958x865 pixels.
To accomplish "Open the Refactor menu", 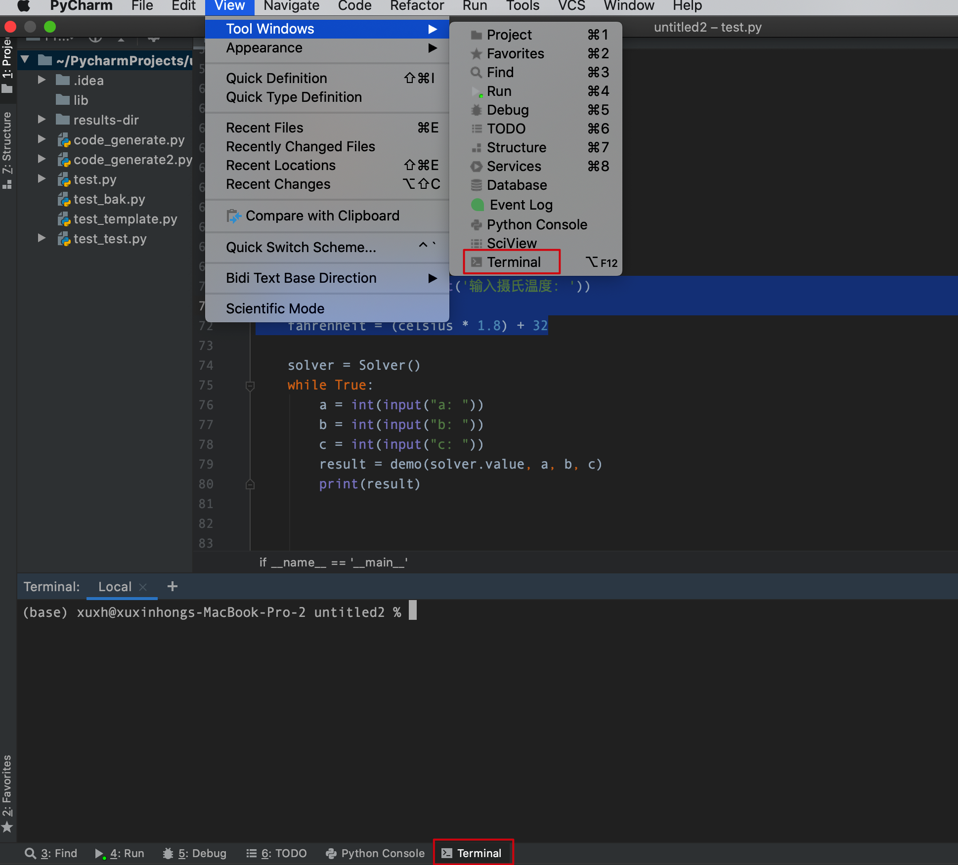I will point(417,6).
